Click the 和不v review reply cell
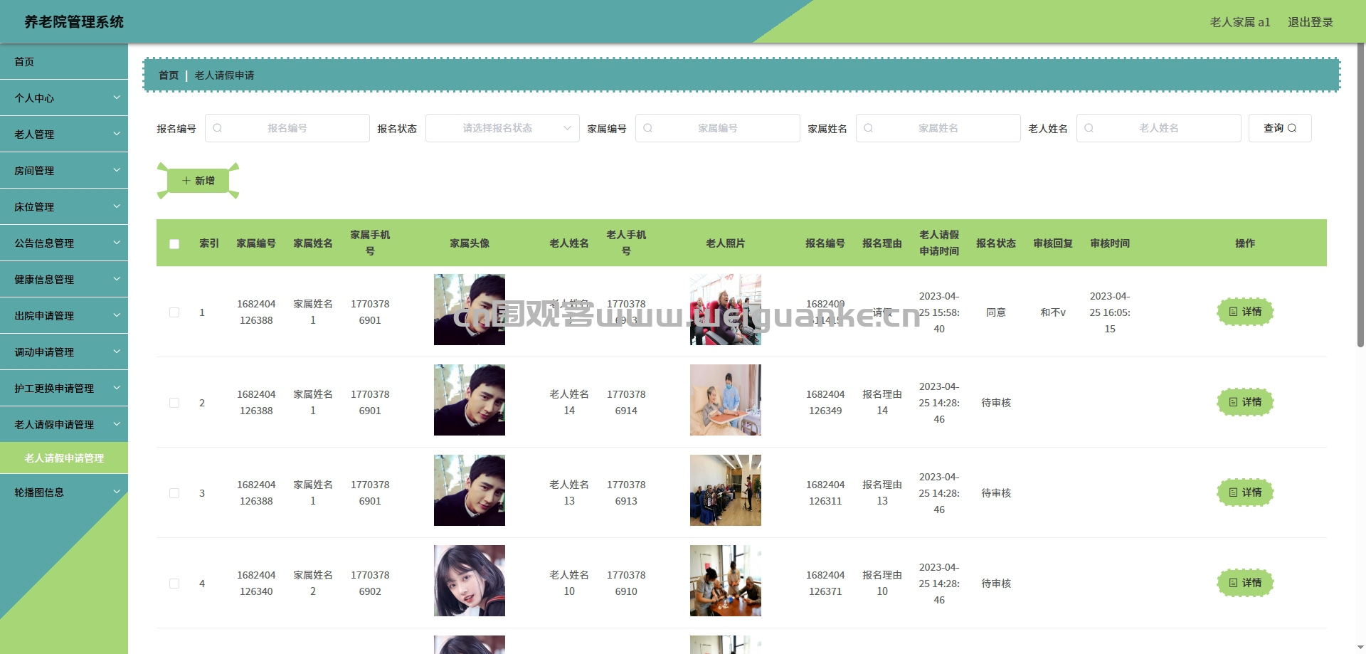 [1053, 312]
